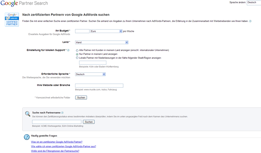Open 'Wie wähle ich einen zertifizierten Partner aus?' link

64,146
